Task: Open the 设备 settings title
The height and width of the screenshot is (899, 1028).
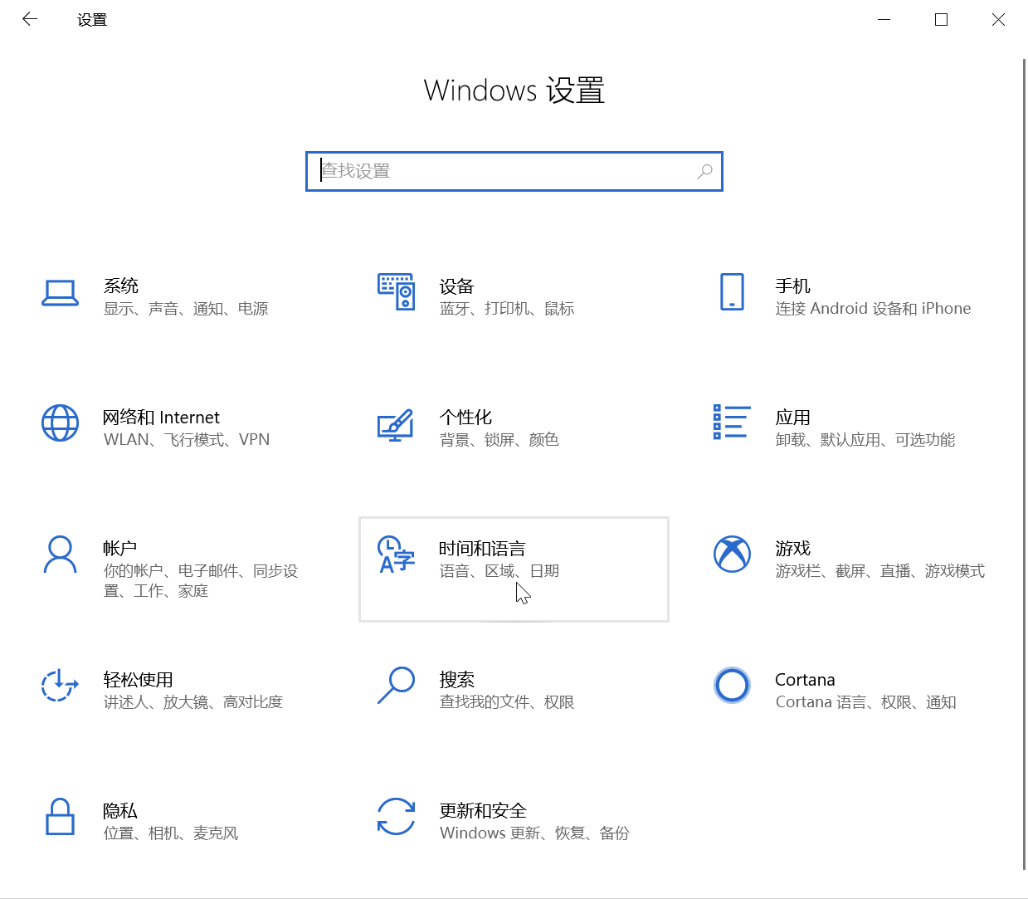Action: click(456, 286)
